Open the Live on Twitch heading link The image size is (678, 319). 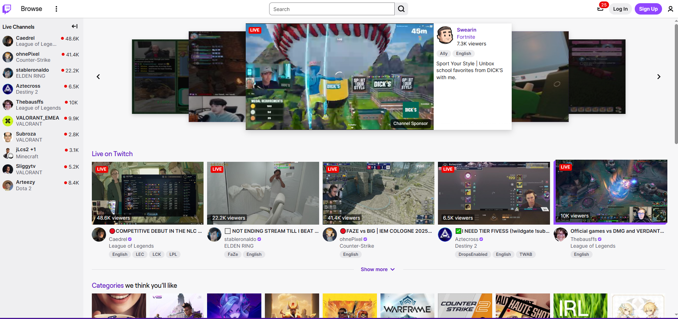(x=112, y=154)
